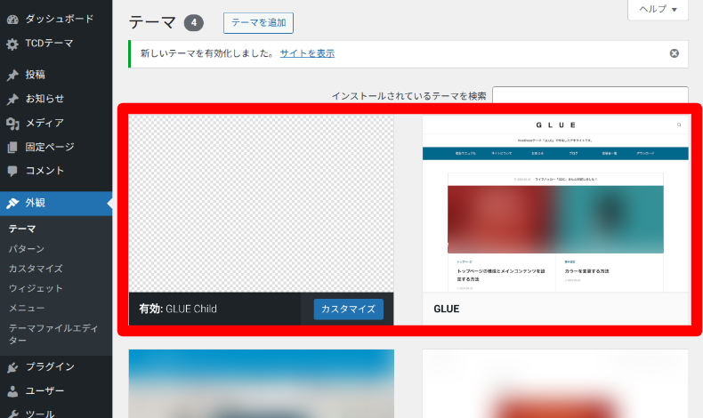The image size is (703, 418).
Task: Click the プラグイン plug icon
Action: [12, 367]
